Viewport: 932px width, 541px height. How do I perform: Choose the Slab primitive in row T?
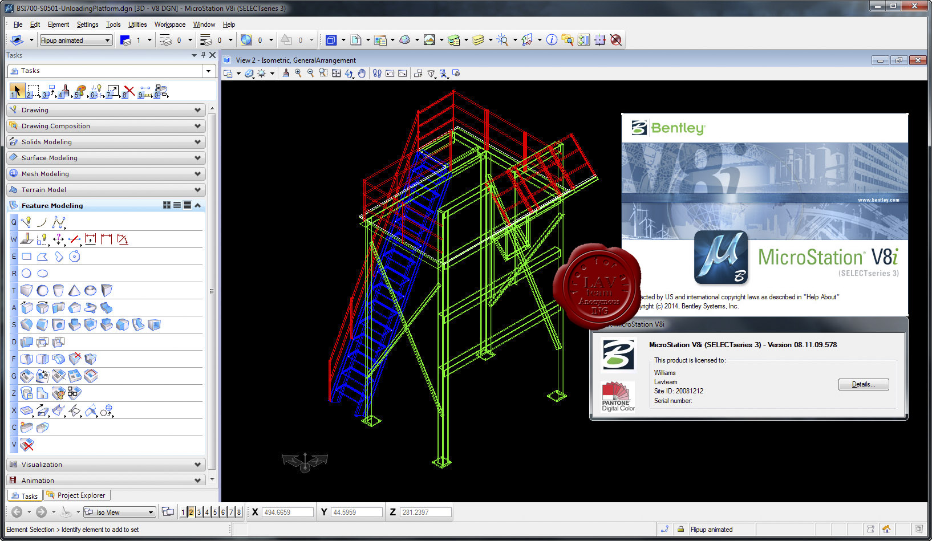[26, 290]
